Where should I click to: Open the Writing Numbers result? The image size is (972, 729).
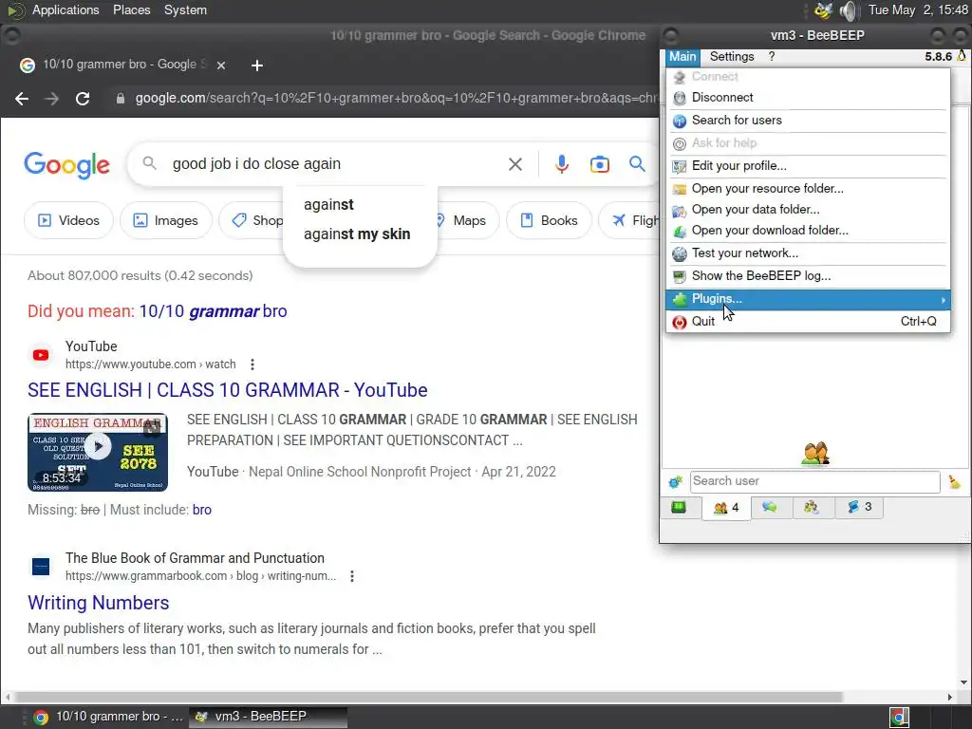coord(99,603)
